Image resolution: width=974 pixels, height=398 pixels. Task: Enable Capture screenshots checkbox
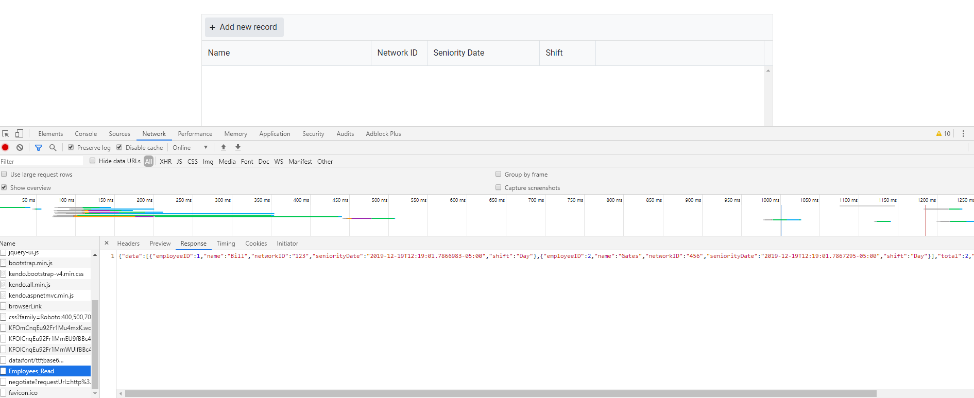[x=499, y=187]
